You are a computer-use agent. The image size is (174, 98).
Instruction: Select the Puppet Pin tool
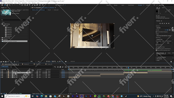click(x=43, y=5)
